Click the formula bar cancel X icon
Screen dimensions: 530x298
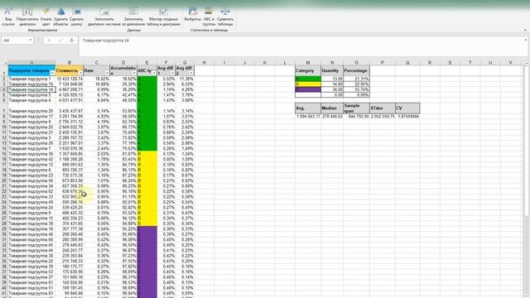pyautogui.click(x=49, y=41)
